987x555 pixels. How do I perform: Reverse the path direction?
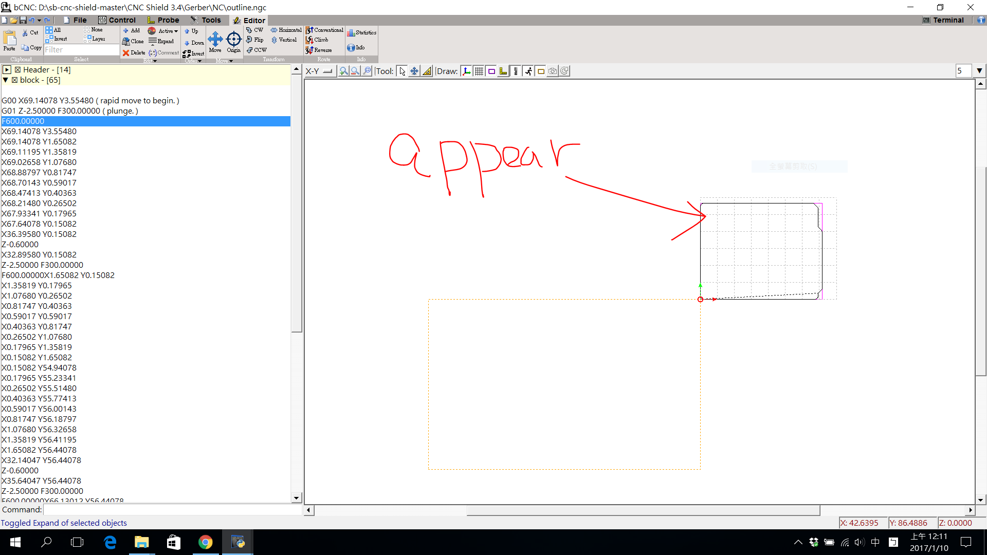point(319,50)
